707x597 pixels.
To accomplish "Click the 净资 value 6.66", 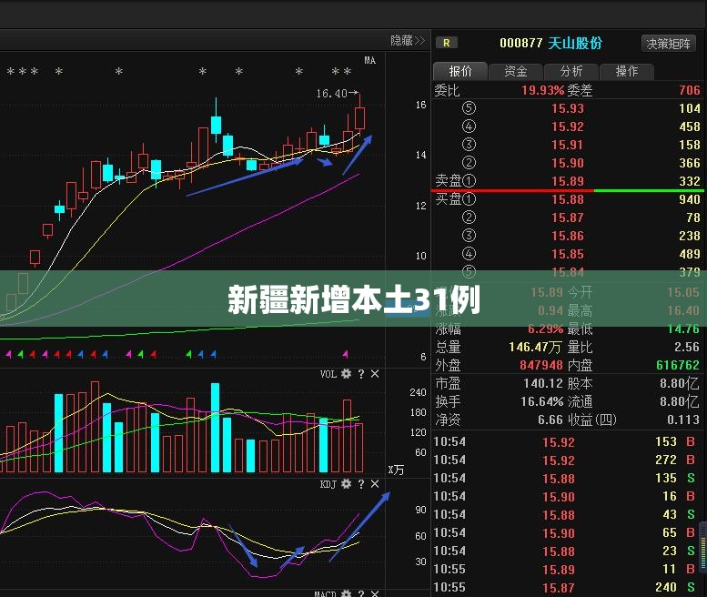I will 550,420.
